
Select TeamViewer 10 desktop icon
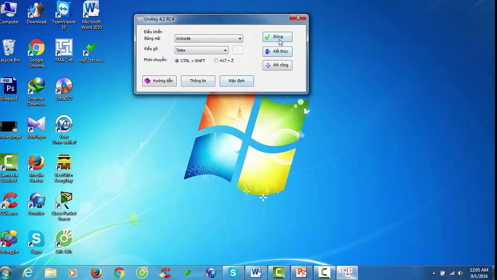tap(64, 16)
